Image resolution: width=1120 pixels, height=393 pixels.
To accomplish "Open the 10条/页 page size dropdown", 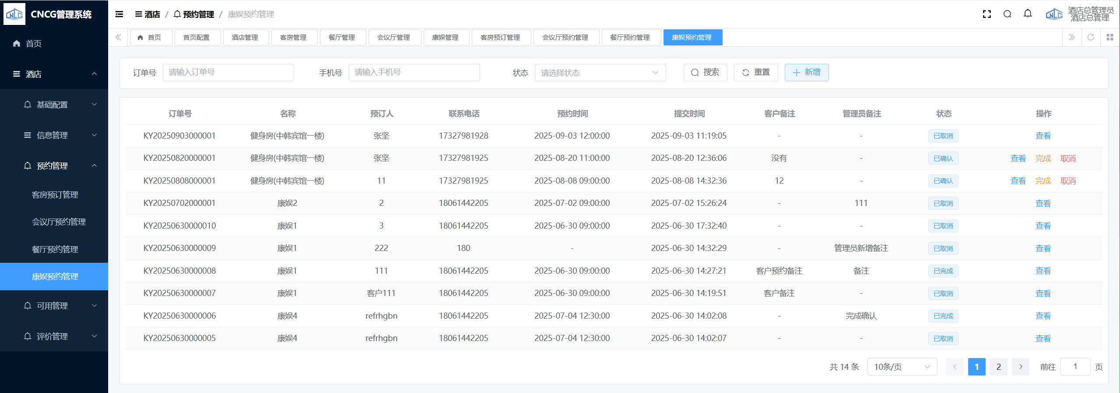I will point(902,367).
